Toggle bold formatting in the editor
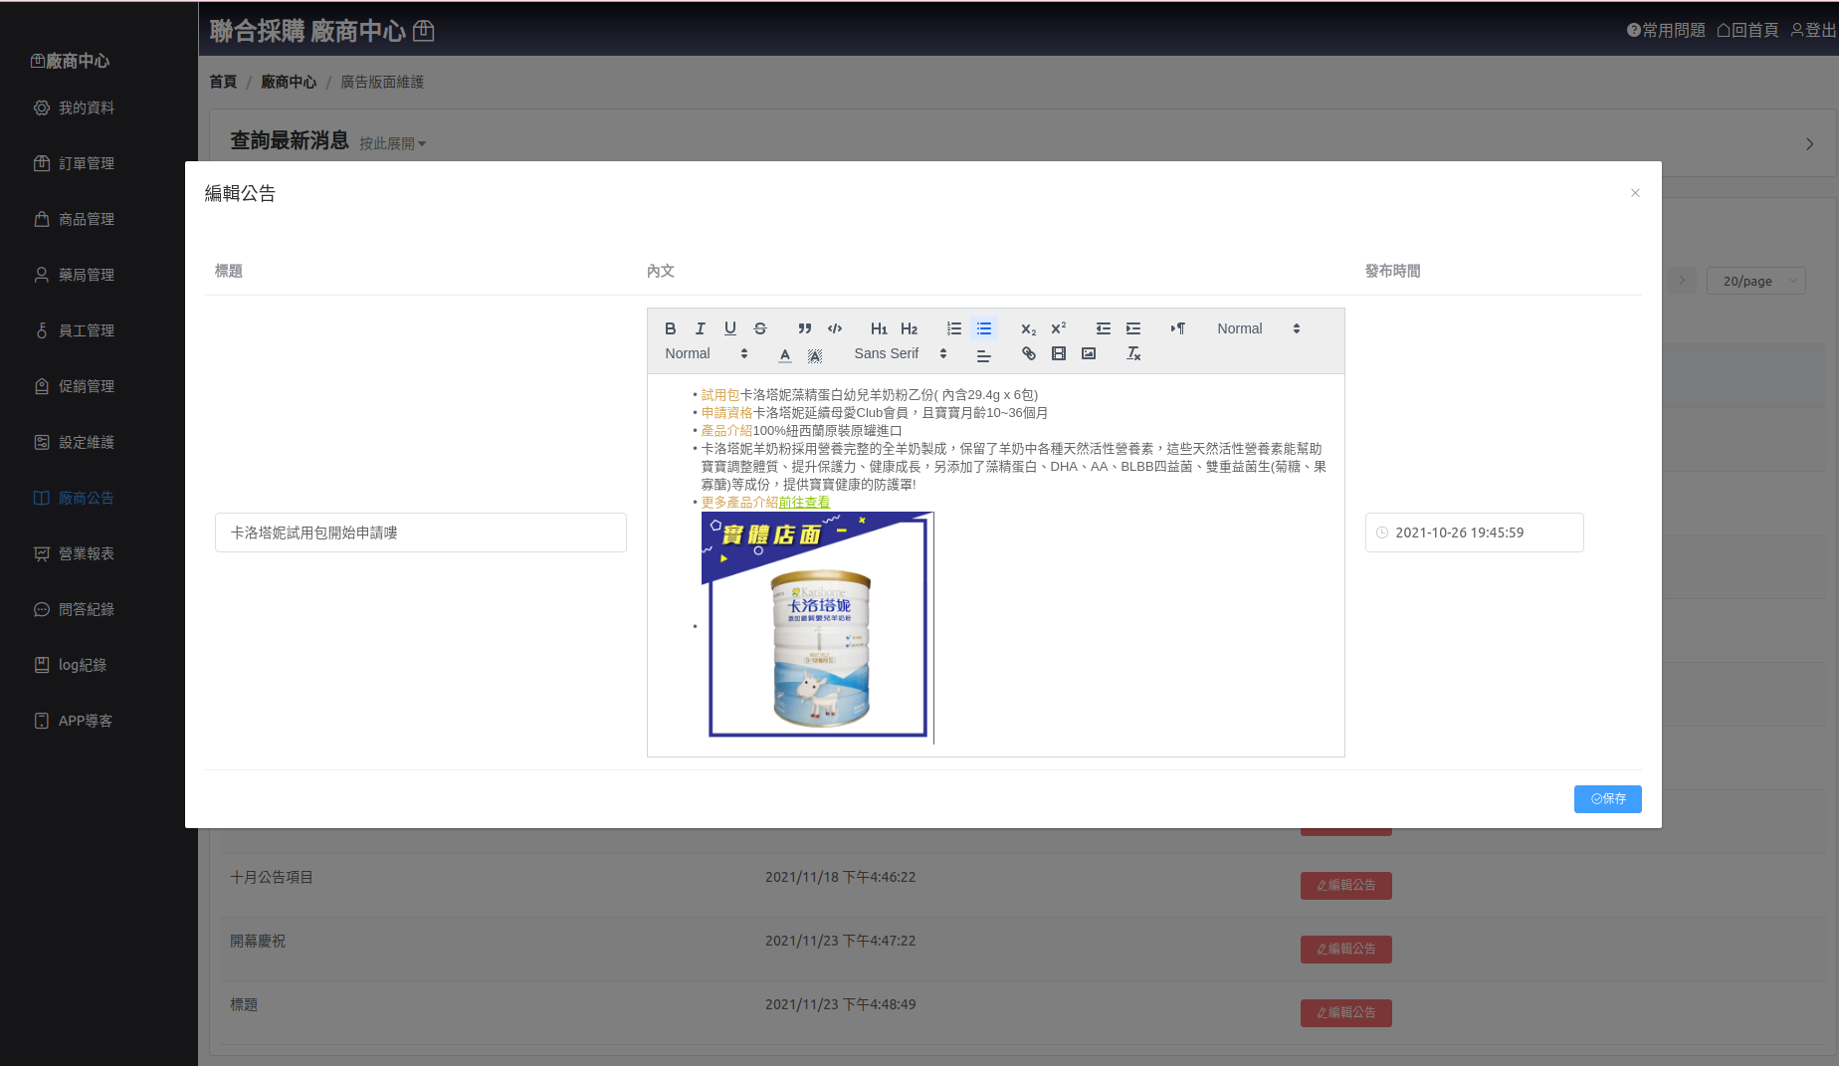1839x1066 pixels. pos(671,328)
